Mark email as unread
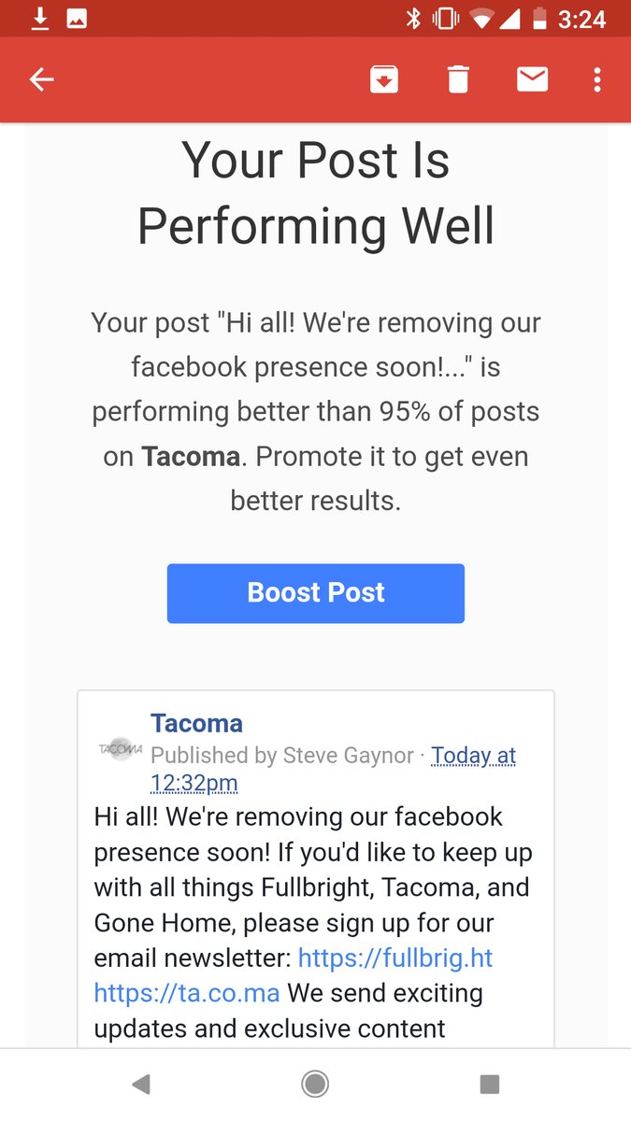This screenshot has height=1121, width=631. [x=532, y=80]
